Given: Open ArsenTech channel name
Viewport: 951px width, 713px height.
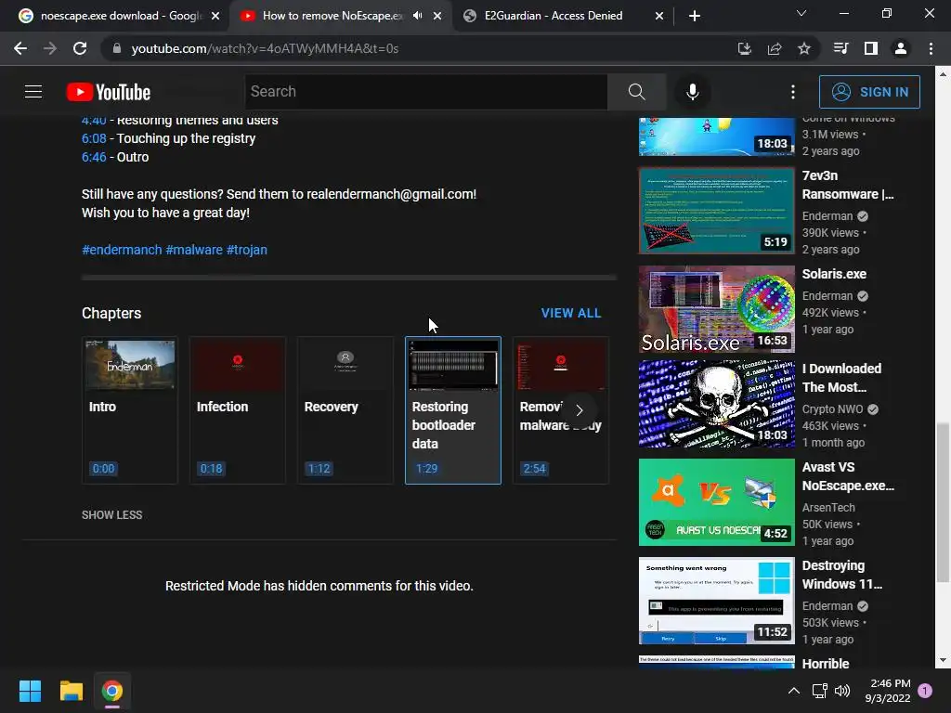Looking at the screenshot, I should click(x=828, y=508).
